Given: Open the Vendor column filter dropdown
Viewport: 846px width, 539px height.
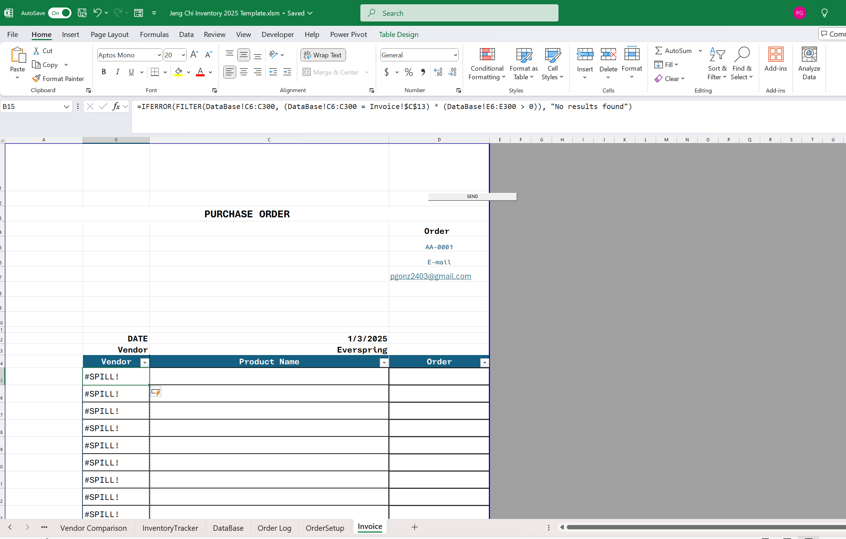Looking at the screenshot, I should coord(145,363).
